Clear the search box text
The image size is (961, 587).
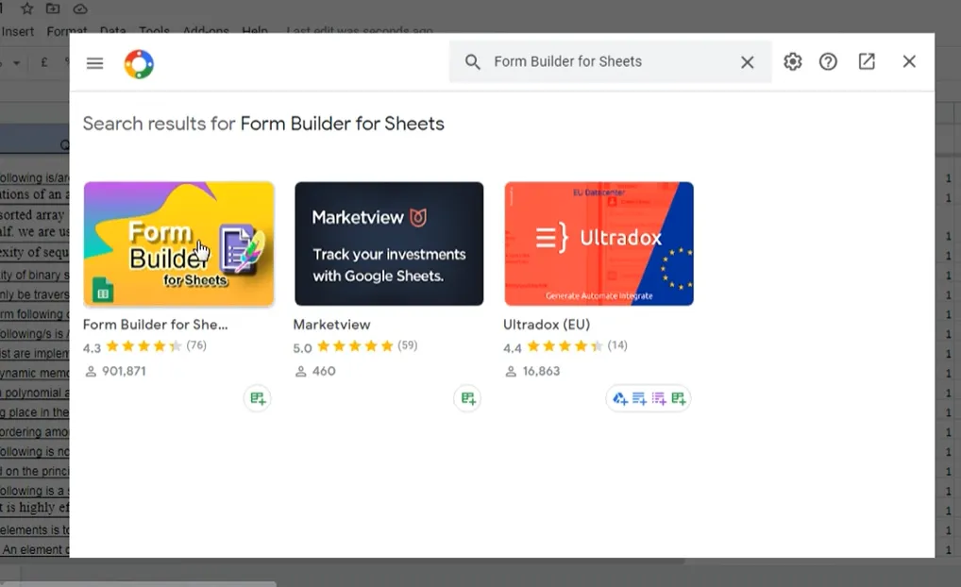click(747, 62)
